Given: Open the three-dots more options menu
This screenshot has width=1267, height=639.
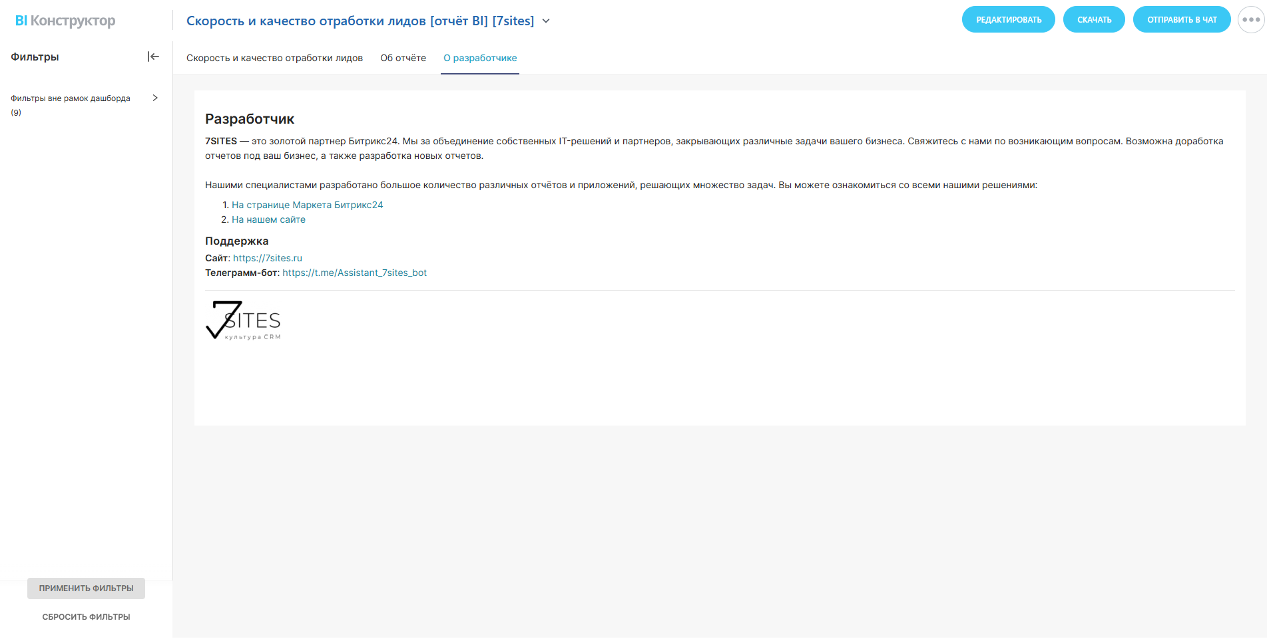Looking at the screenshot, I should pos(1251,20).
